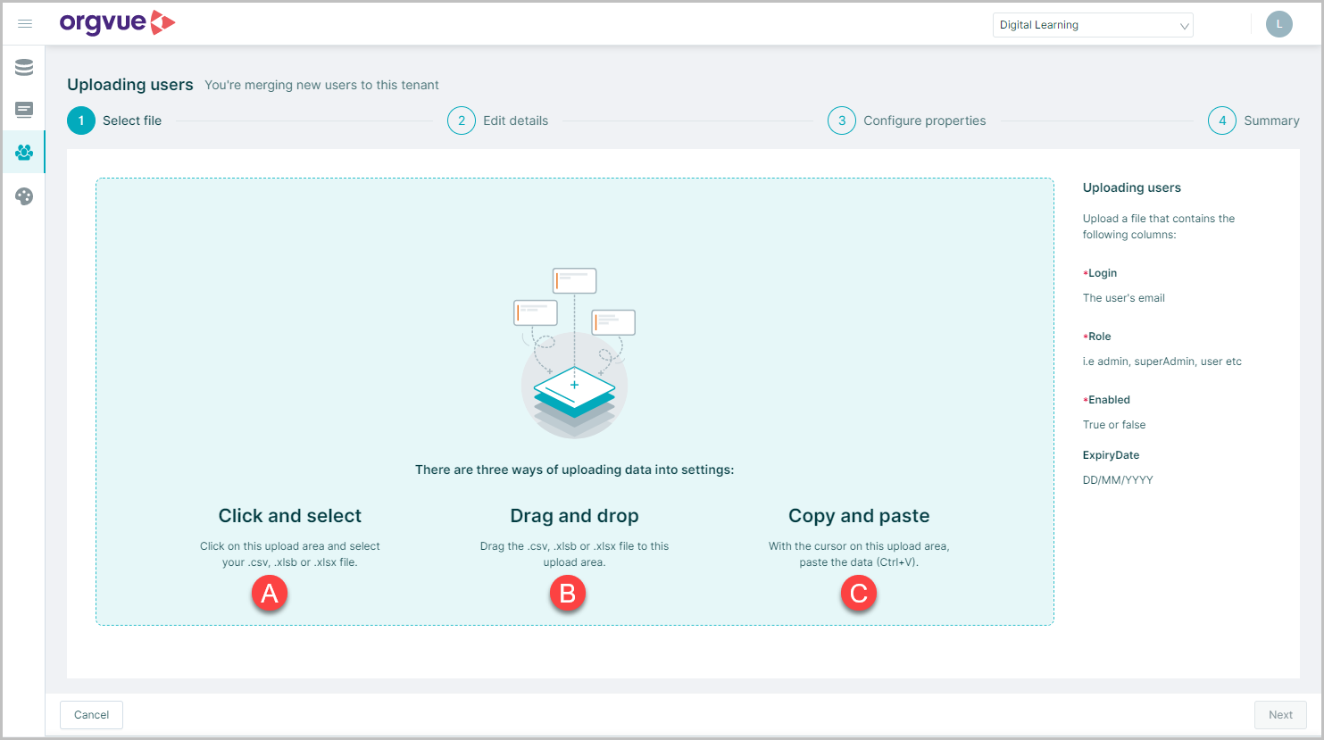Click the right panel 'Uploading users' heading
This screenshot has width=1324, height=740.
click(1132, 187)
